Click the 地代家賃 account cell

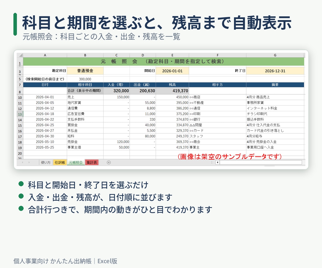(x=85, y=103)
